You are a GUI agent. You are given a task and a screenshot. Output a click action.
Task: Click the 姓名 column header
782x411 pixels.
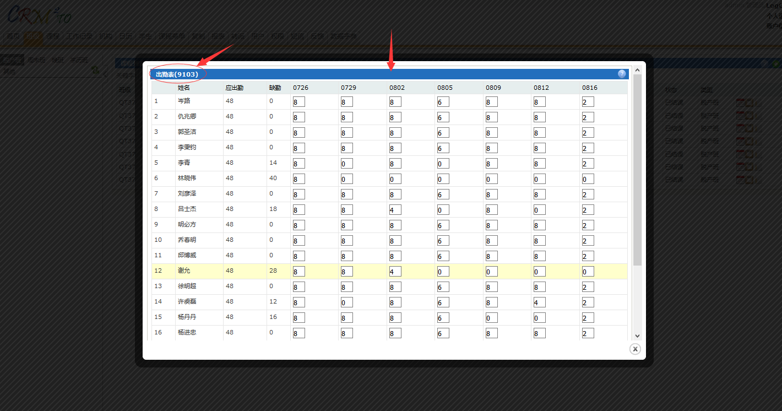(184, 88)
